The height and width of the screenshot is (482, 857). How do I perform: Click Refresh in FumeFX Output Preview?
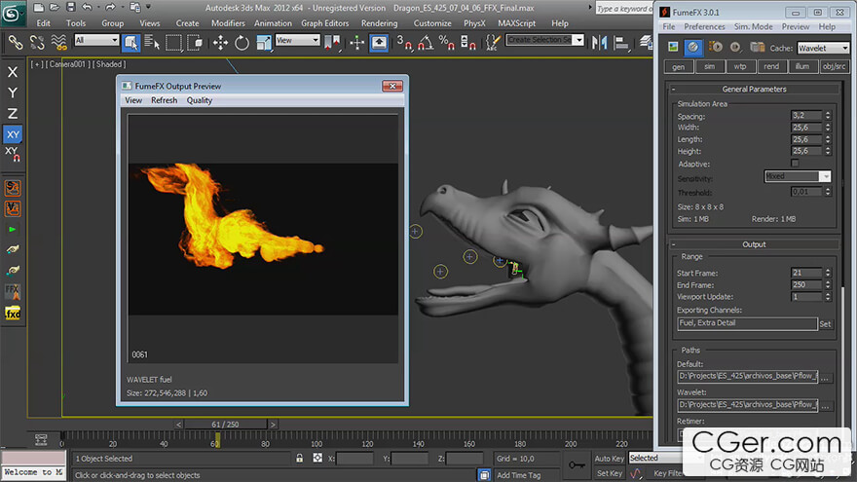point(164,100)
